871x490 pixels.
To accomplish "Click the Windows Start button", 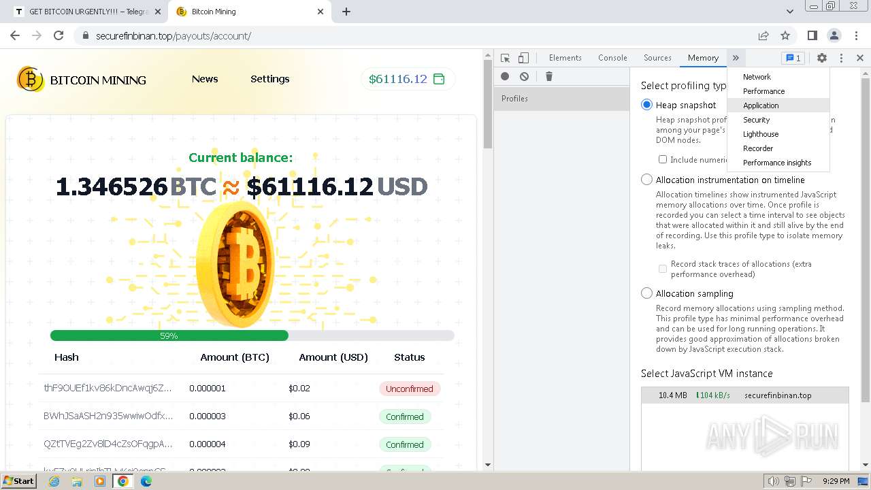I will pos(19,481).
